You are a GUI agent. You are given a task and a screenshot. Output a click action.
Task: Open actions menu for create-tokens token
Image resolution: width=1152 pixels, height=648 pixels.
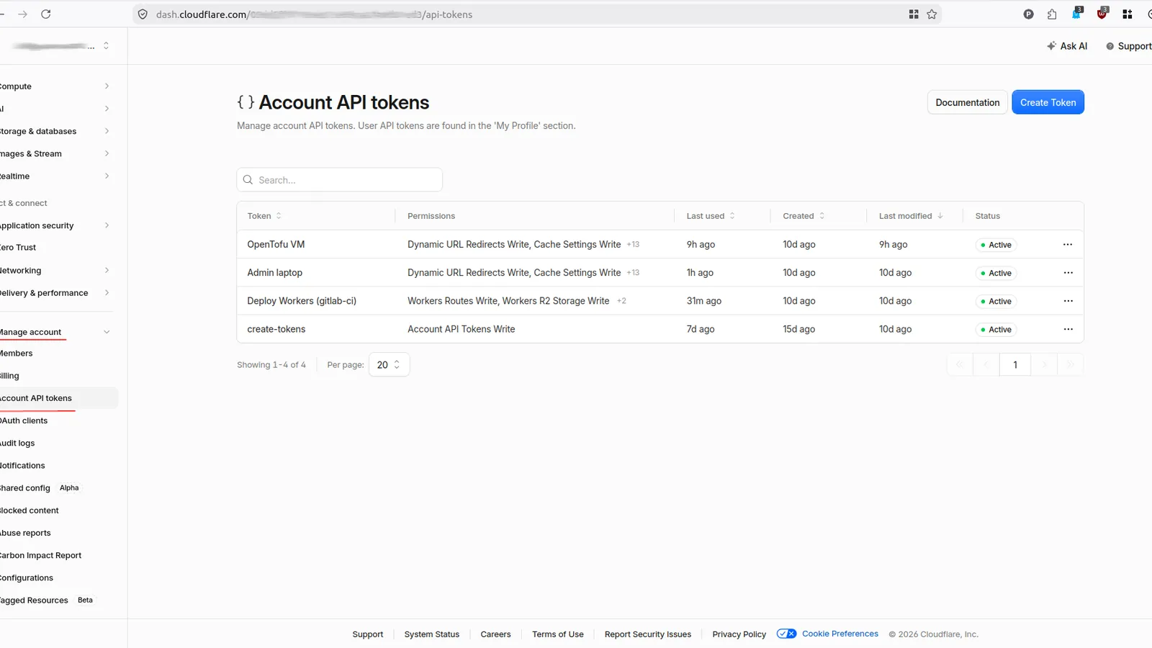point(1068,329)
